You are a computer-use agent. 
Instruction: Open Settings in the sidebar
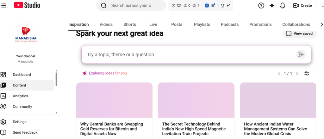click(27, 122)
